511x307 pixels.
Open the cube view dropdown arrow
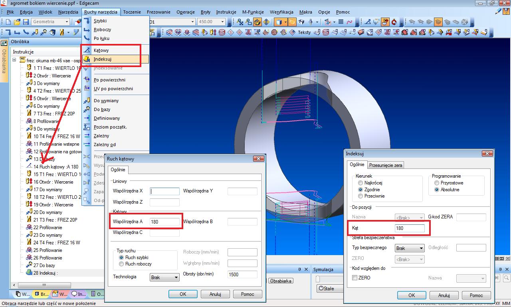(x=285, y=22)
